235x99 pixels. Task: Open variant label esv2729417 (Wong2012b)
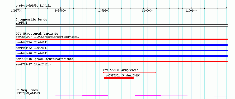click(33, 64)
